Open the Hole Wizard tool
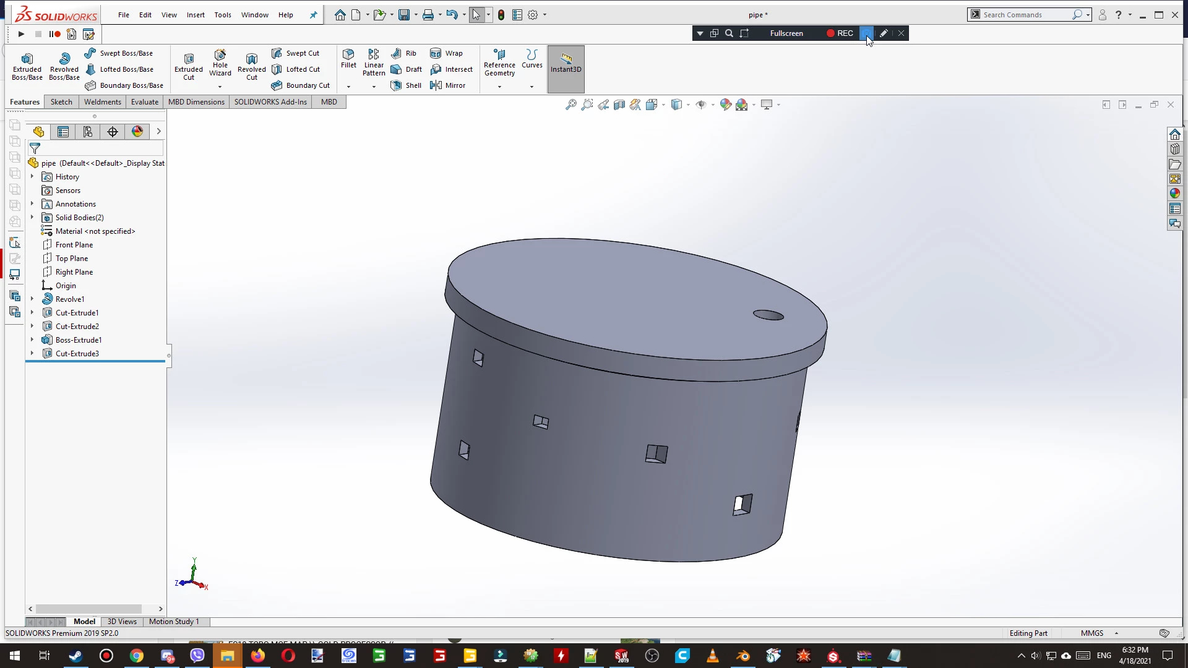 coord(220,62)
